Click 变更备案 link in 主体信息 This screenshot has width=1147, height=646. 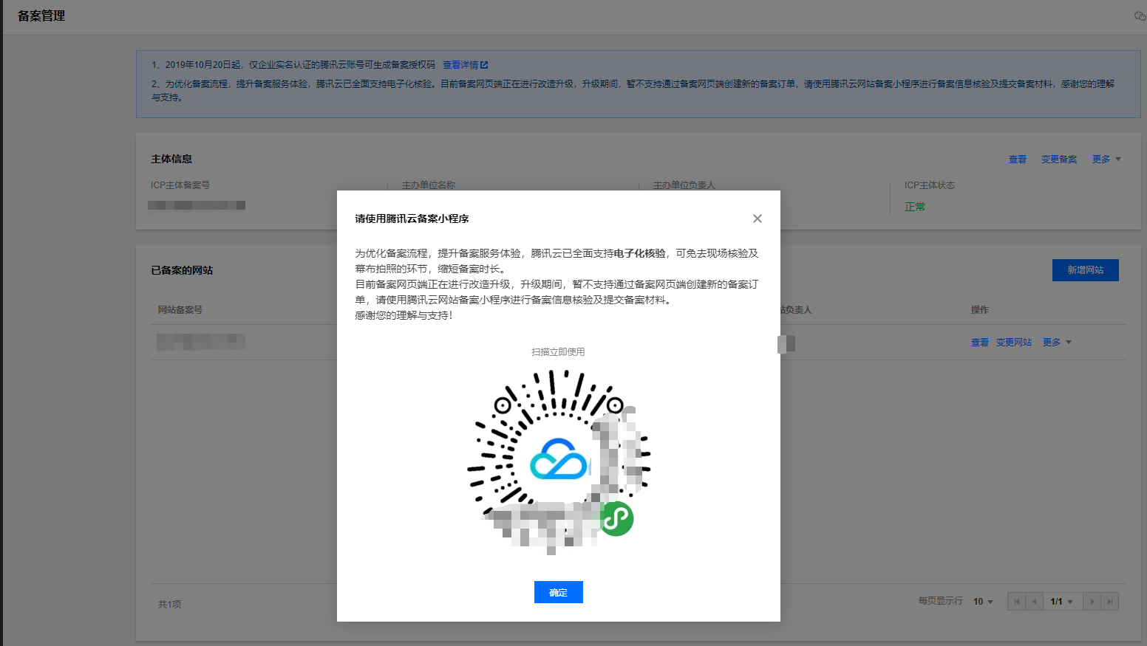1059,159
